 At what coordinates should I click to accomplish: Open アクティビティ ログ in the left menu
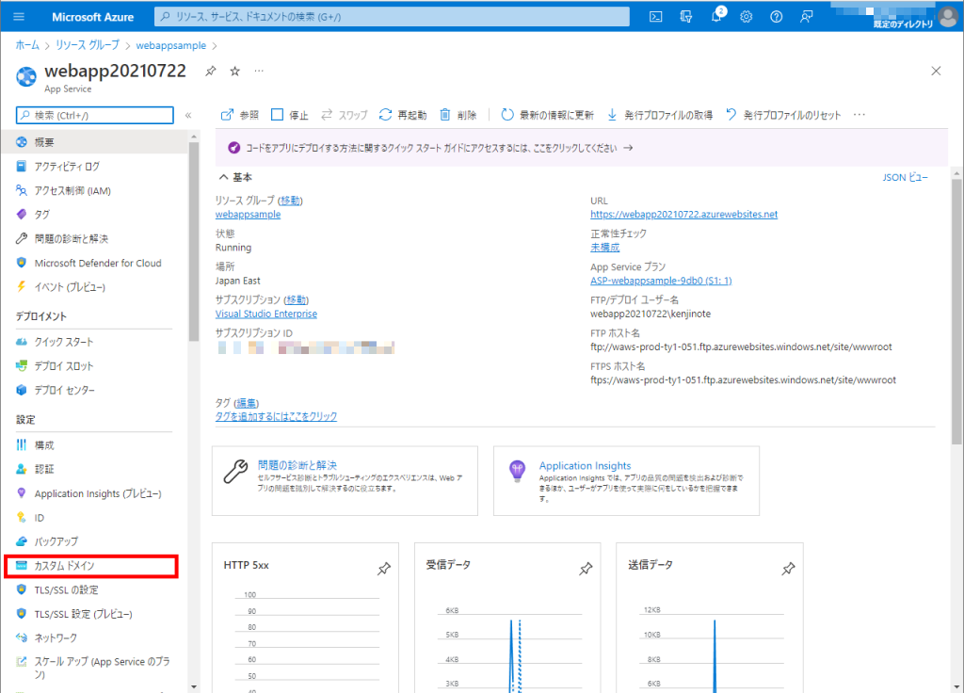(x=94, y=166)
